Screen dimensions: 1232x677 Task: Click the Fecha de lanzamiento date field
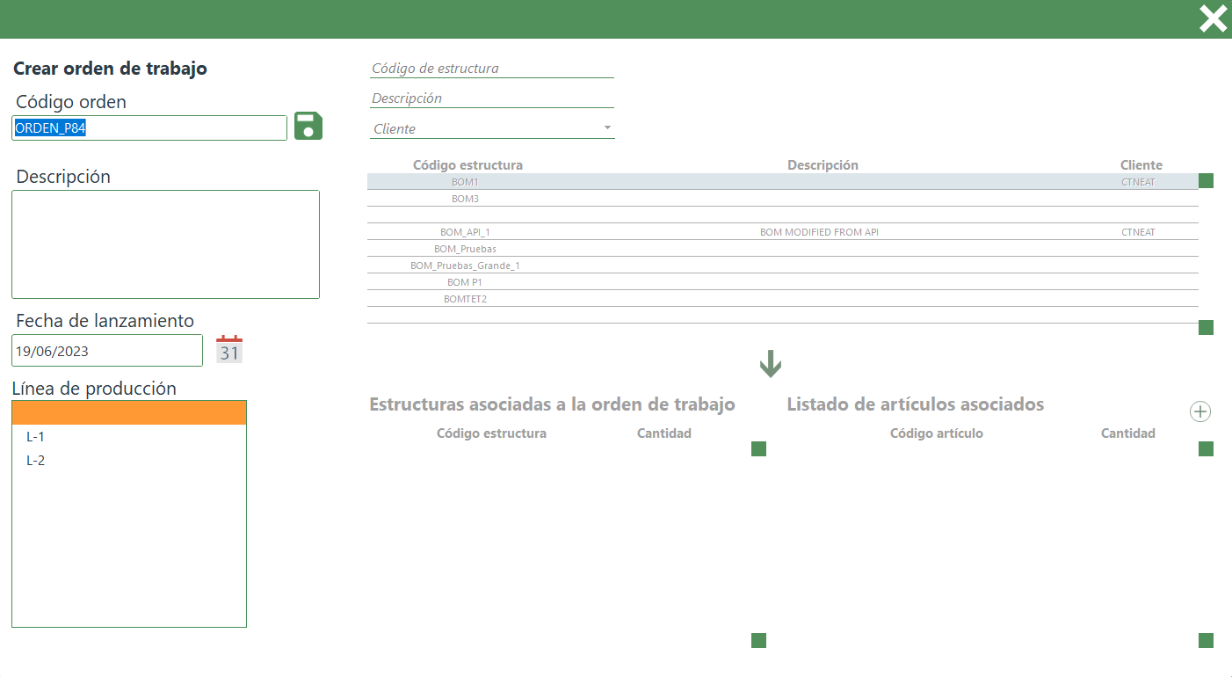coord(107,351)
